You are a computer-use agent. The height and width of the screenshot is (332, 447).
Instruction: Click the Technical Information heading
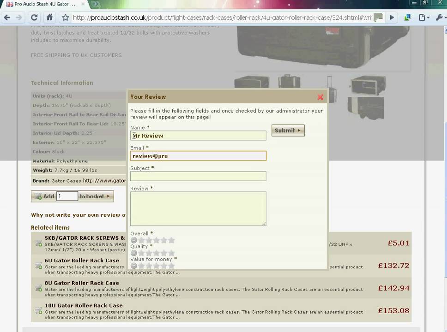coord(62,83)
